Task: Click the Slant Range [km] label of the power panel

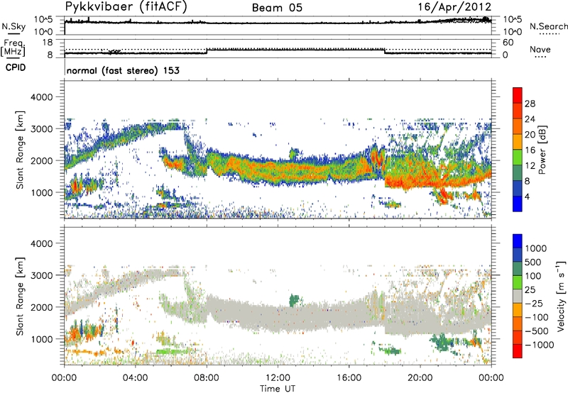Action: tap(20, 150)
